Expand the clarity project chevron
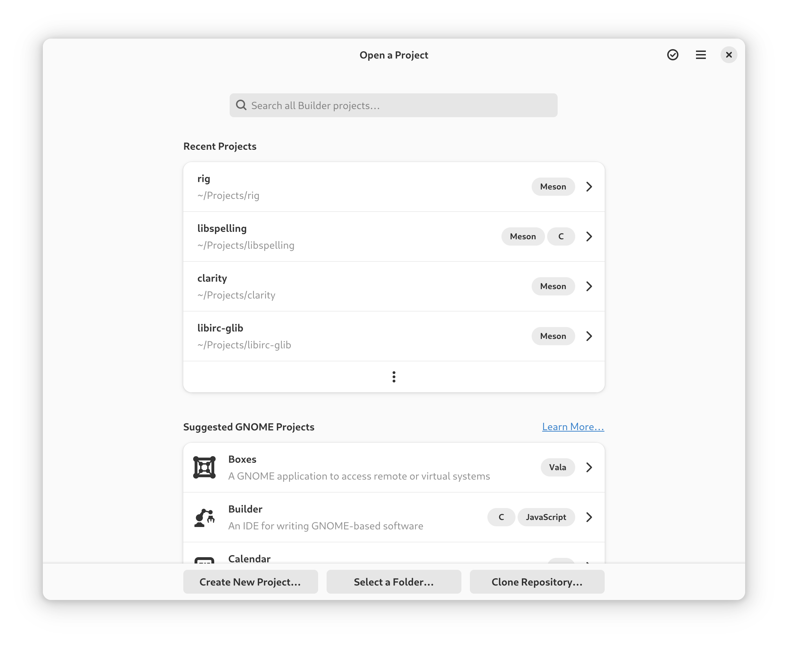This screenshot has width=788, height=647. [589, 286]
